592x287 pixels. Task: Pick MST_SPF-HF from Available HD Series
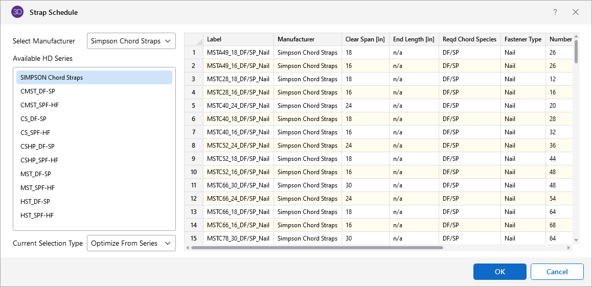(x=37, y=188)
